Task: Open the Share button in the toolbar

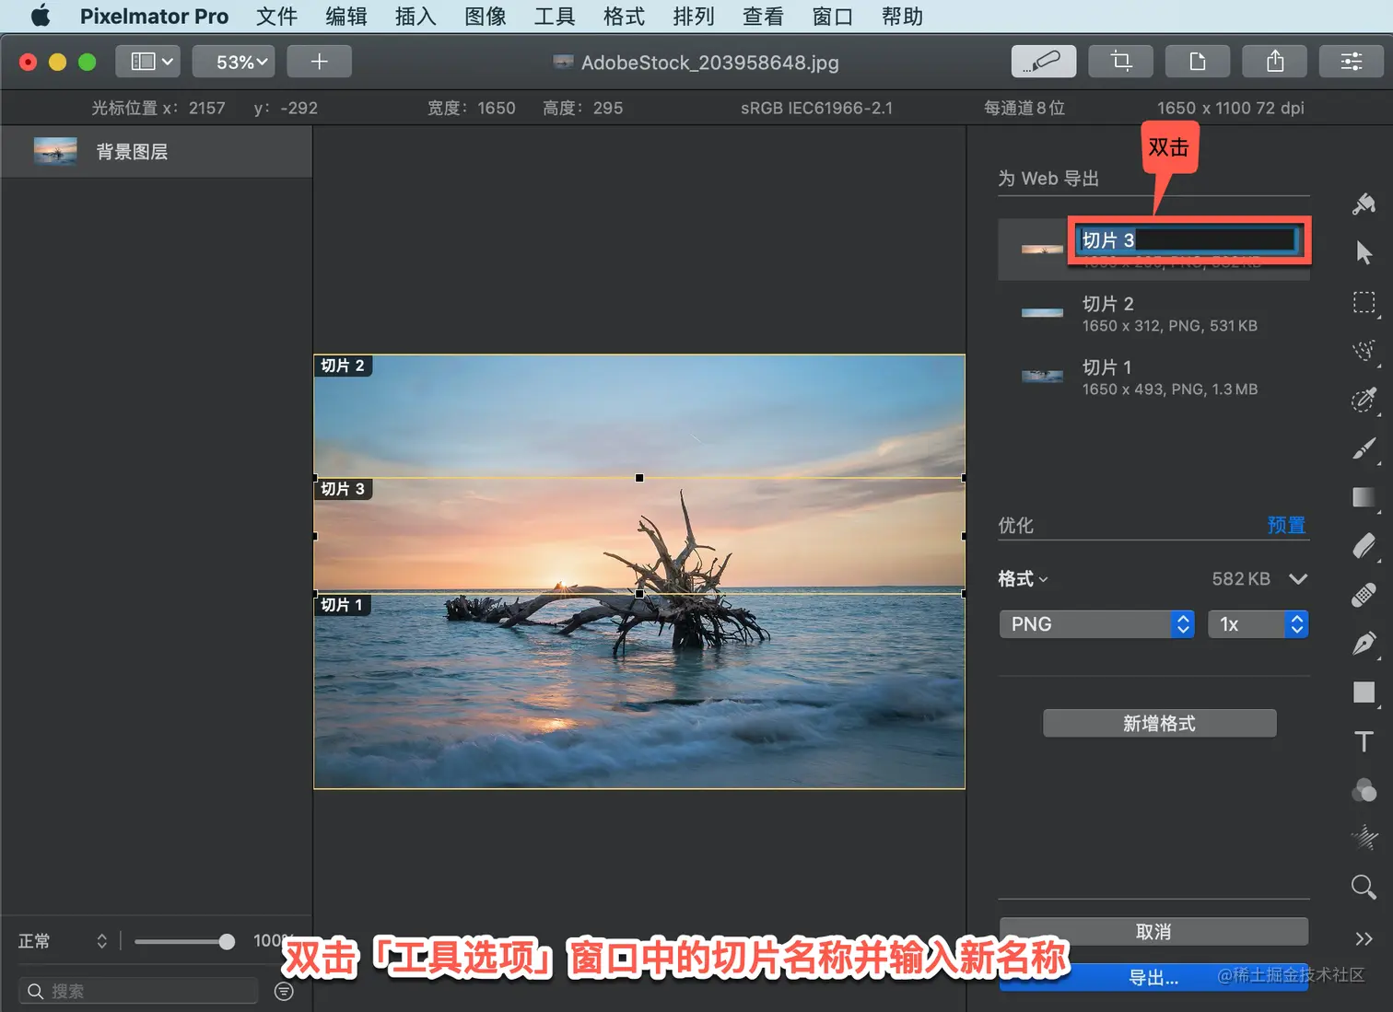Action: point(1274,62)
